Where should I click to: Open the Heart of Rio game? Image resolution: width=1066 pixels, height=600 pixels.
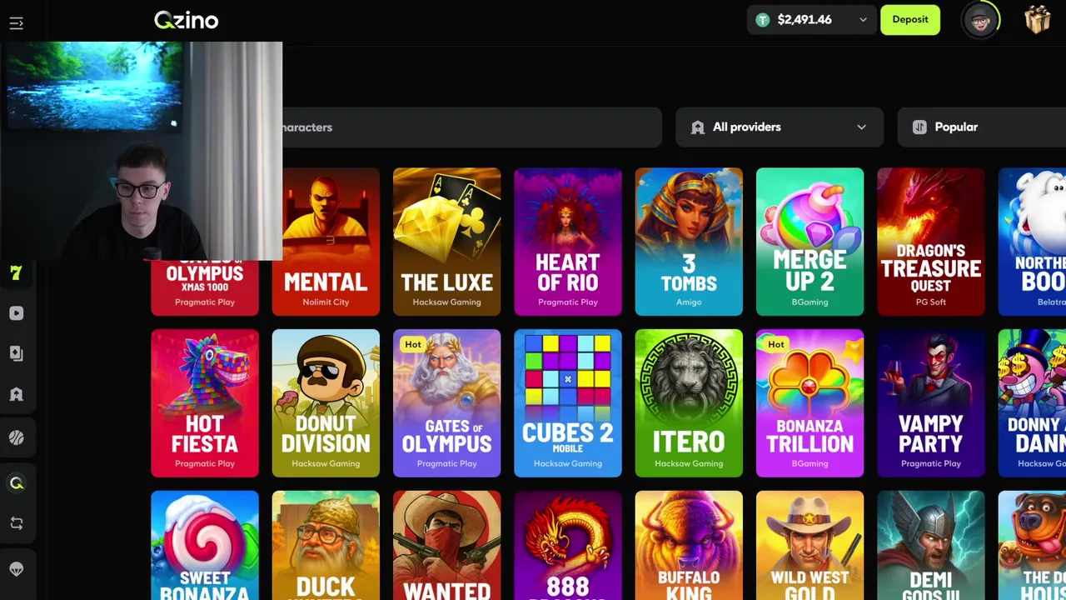568,242
